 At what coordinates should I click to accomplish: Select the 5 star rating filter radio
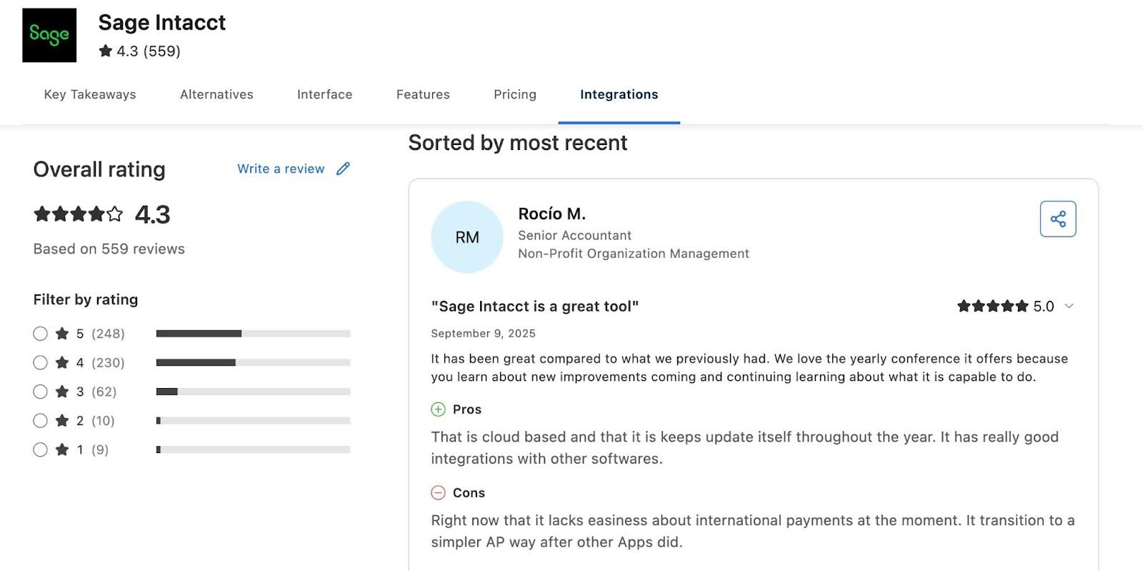click(40, 334)
